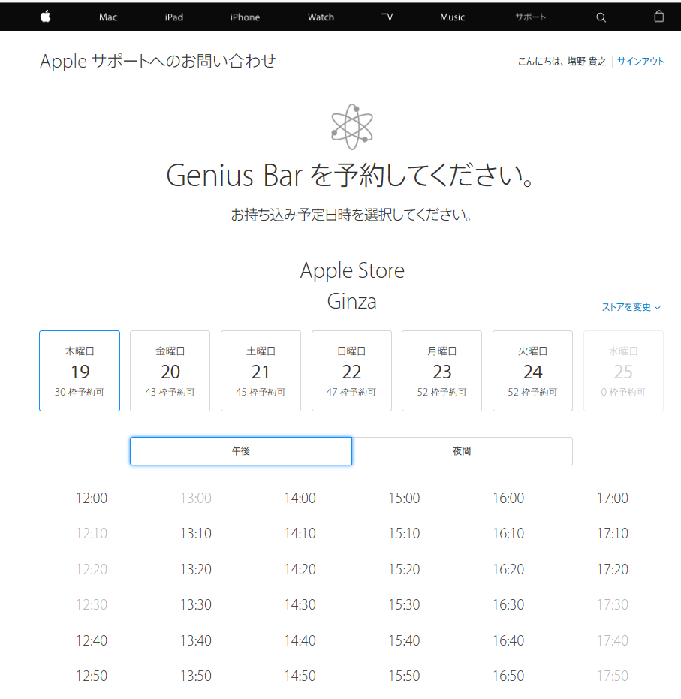Screen dimensions: 681x699
Task: Click the greyed-out 12:10 slot
Action: 92,533
